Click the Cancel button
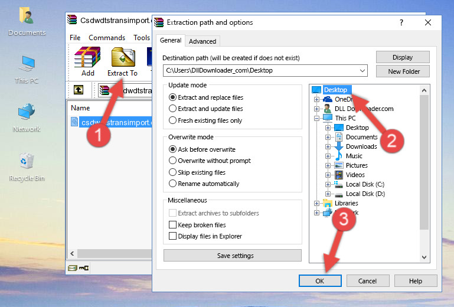The height and width of the screenshot is (307, 454). click(x=367, y=281)
